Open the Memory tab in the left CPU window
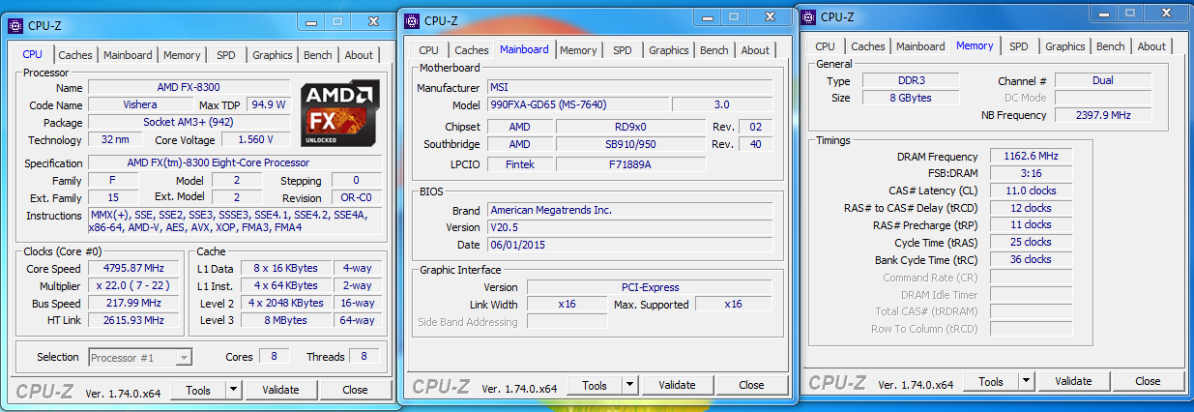Image resolution: width=1194 pixels, height=412 pixels. [182, 55]
